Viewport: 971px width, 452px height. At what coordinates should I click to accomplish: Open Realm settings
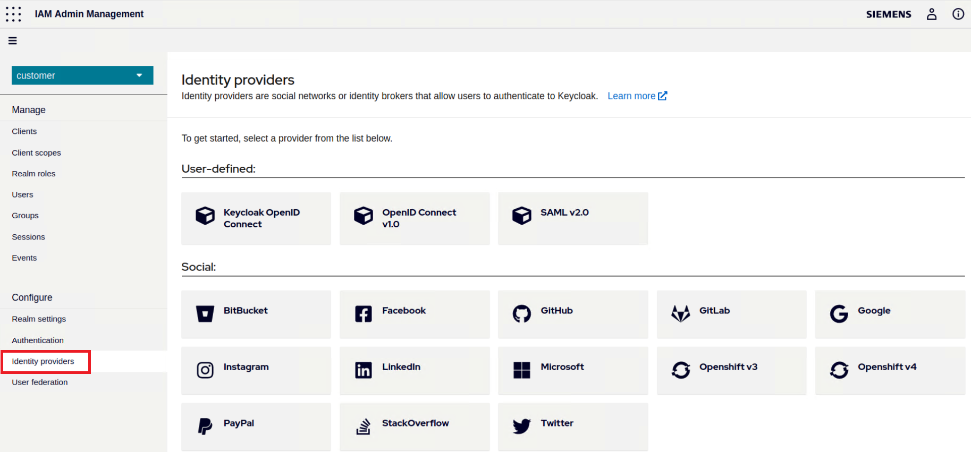coord(39,319)
